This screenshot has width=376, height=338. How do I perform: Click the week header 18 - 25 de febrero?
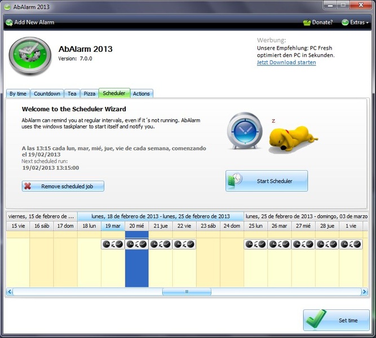click(161, 216)
